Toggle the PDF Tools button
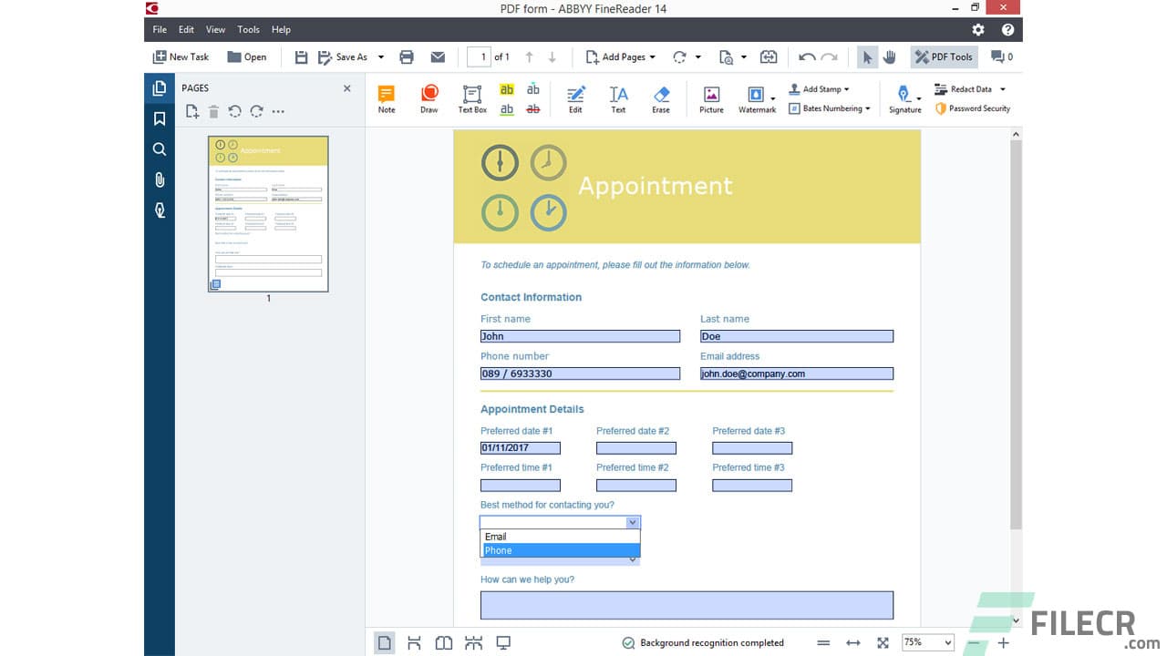 (943, 56)
